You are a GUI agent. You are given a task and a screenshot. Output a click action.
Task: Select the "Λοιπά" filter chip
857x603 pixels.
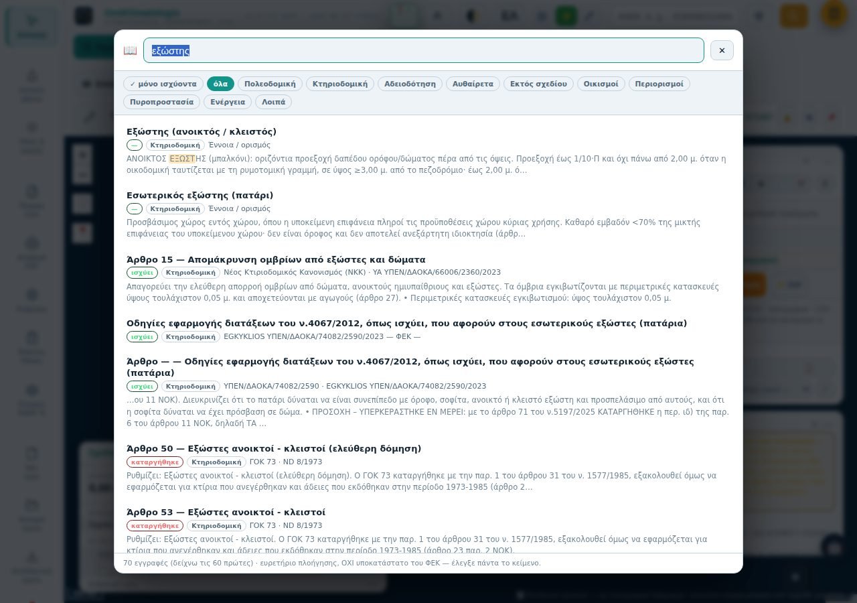pos(273,102)
